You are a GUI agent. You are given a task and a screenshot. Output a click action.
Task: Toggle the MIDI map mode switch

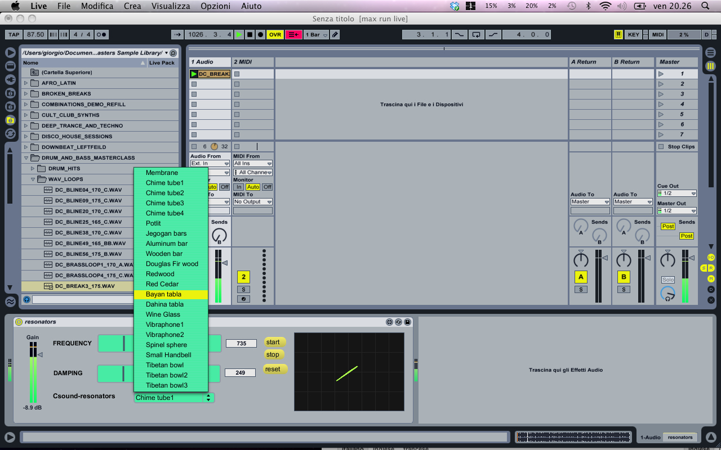point(657,34)
